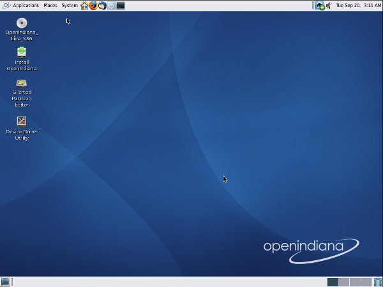
Task: Open the Home folder launcher icon
Action: [84, 6]
